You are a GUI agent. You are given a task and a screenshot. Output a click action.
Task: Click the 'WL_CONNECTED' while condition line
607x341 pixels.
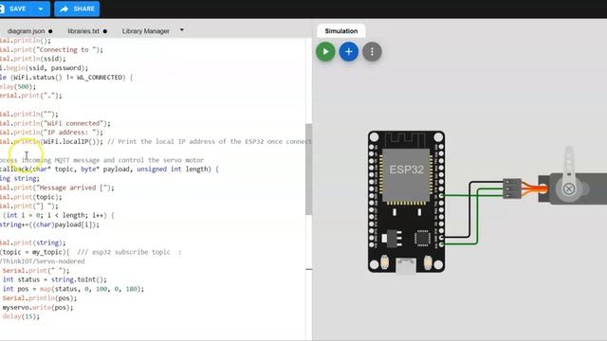point(66,78)
